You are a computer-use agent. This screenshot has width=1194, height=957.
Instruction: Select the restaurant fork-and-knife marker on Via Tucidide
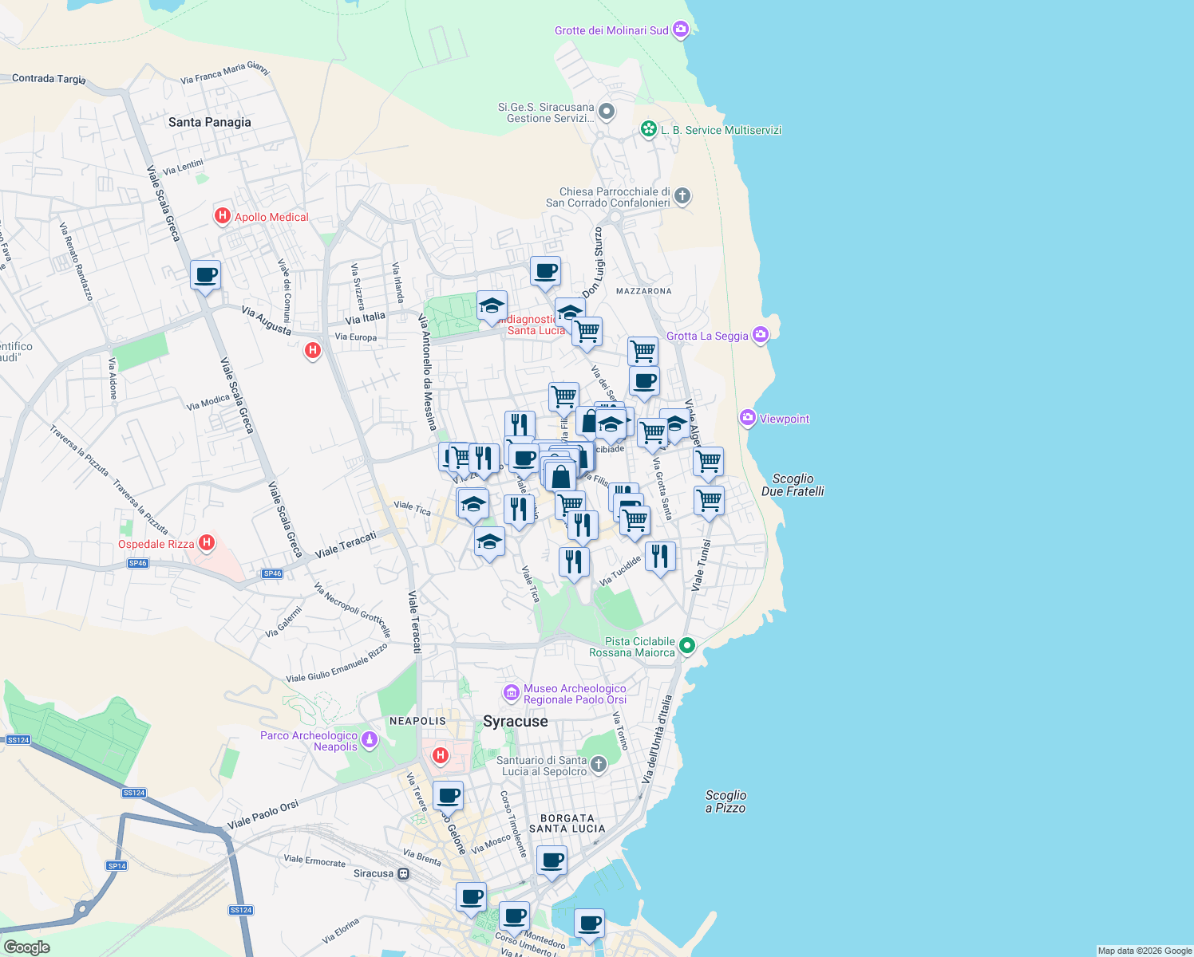click(x=660, y=555)
